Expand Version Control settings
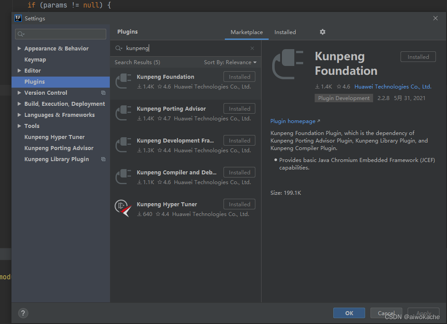Image resolution: width=447 pixels, height=324 pixels. [19, 93]
